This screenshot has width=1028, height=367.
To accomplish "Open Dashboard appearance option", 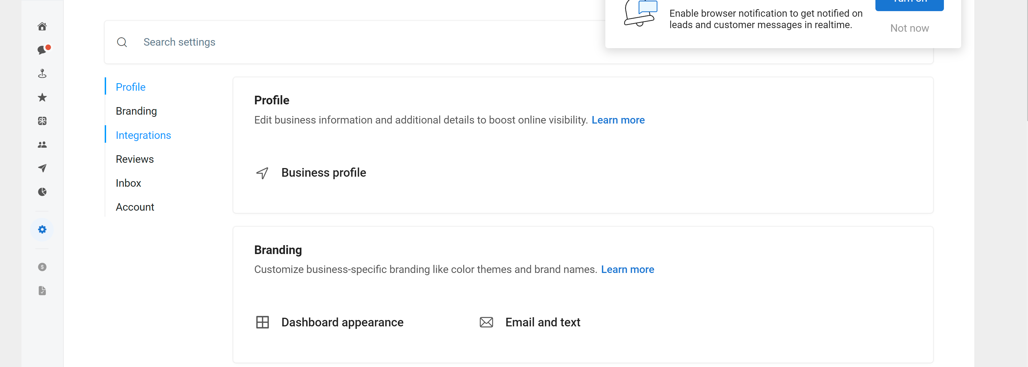I will tap(342, 322).
